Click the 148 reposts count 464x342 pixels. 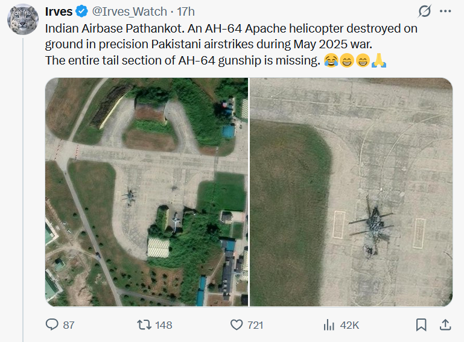tap(164, 325)
